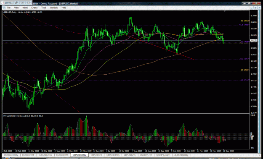Click the '23 1.5071' yellow Fibonacci label

[245, 70]
